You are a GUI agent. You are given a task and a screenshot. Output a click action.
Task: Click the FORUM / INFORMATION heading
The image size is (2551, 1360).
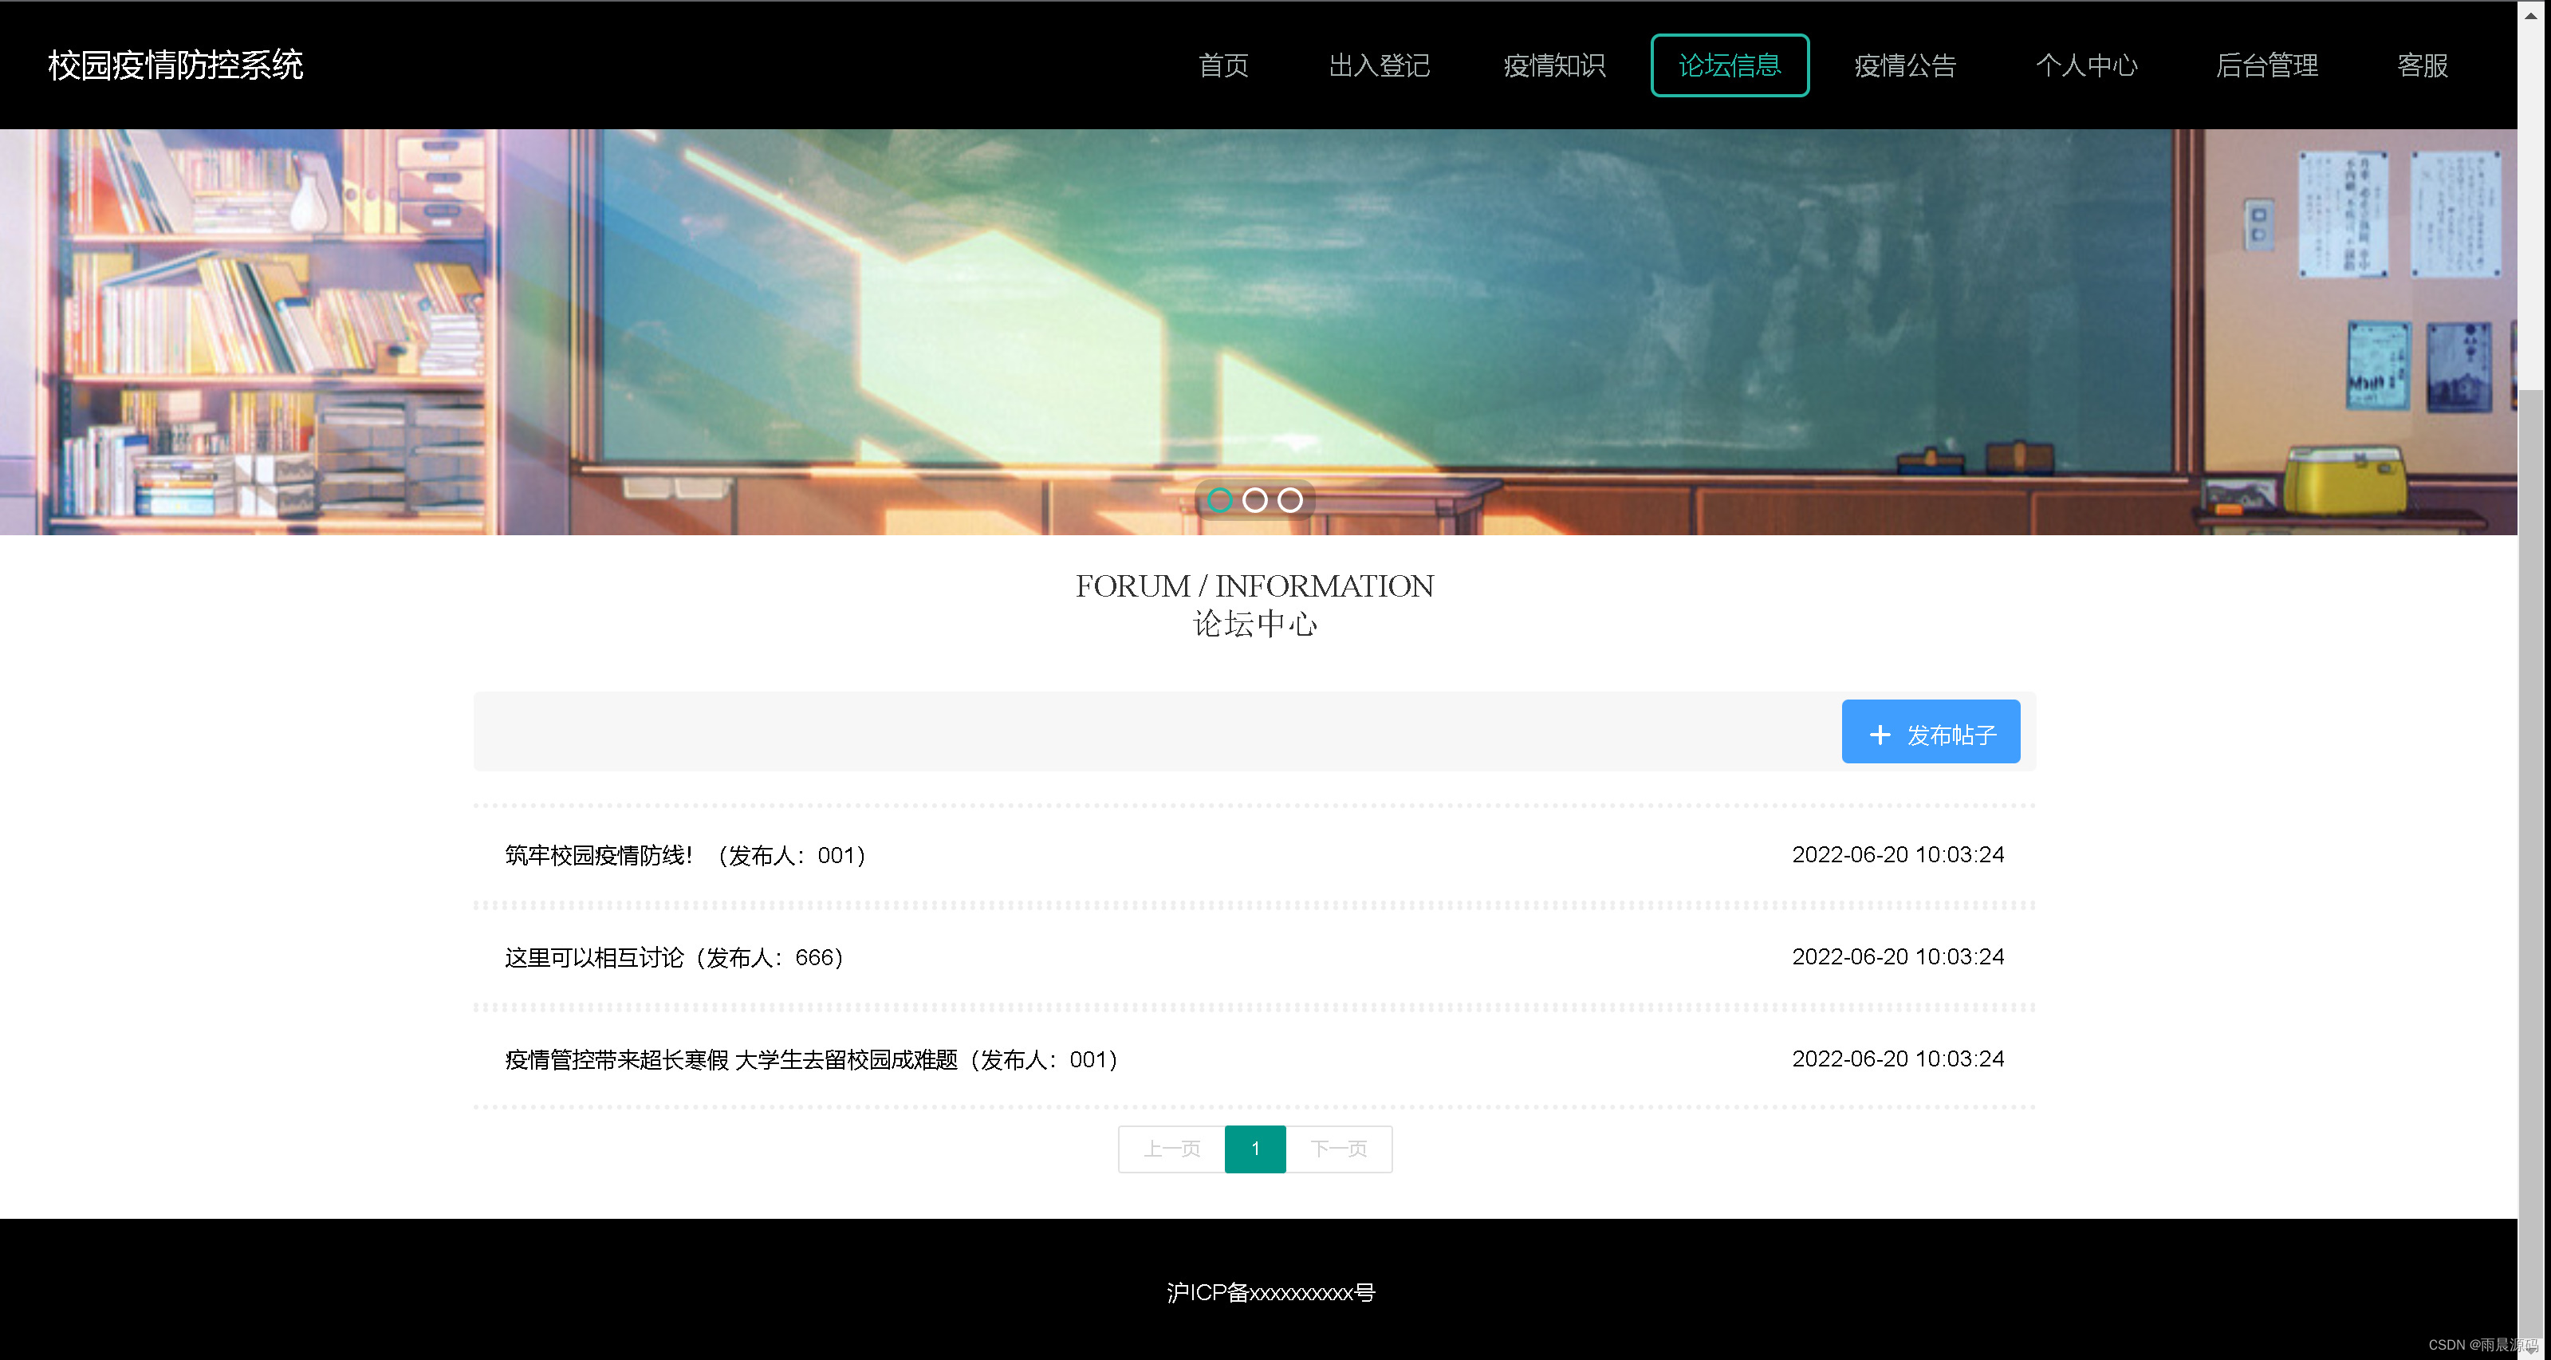(x=1254, y=585)
